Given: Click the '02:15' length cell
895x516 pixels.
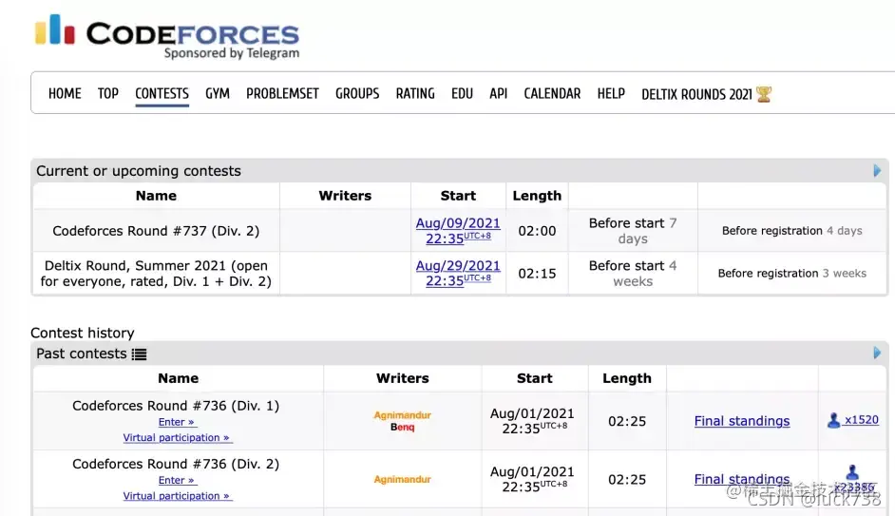Looking at the screenshot, I should coord(537,274).
